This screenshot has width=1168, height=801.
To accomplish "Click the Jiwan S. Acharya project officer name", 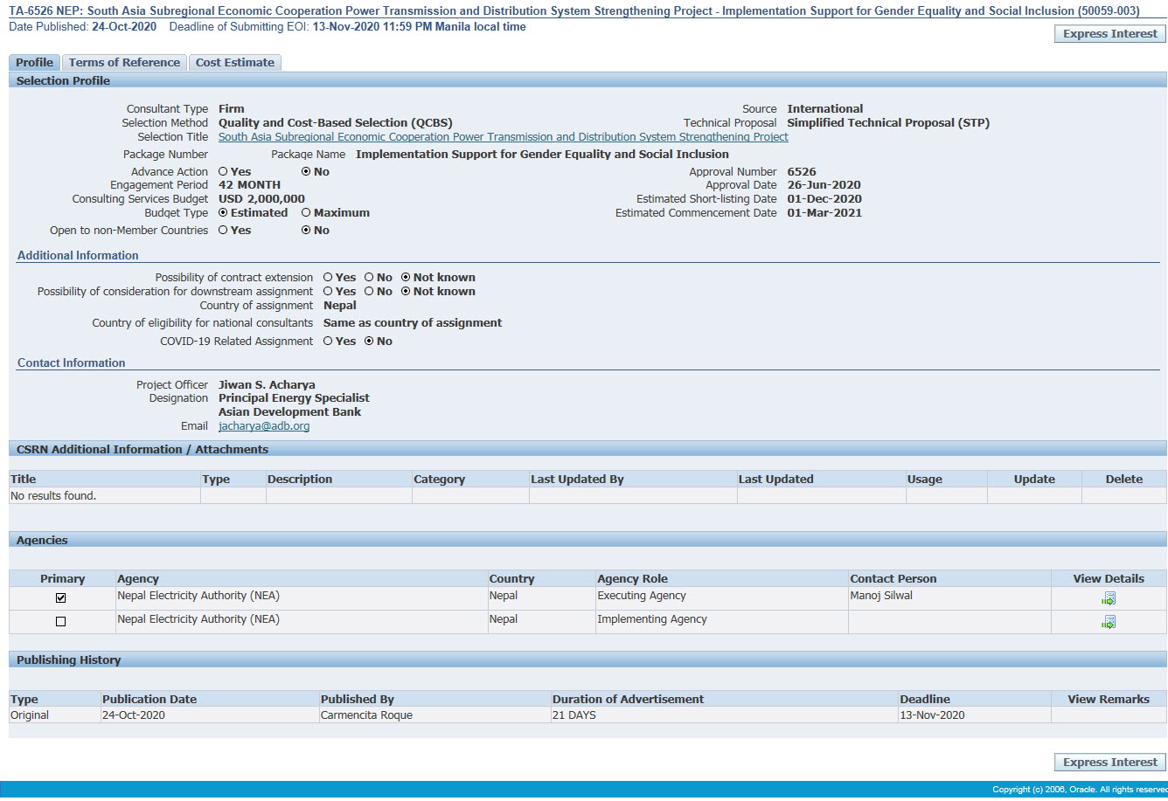I will 267,385.
